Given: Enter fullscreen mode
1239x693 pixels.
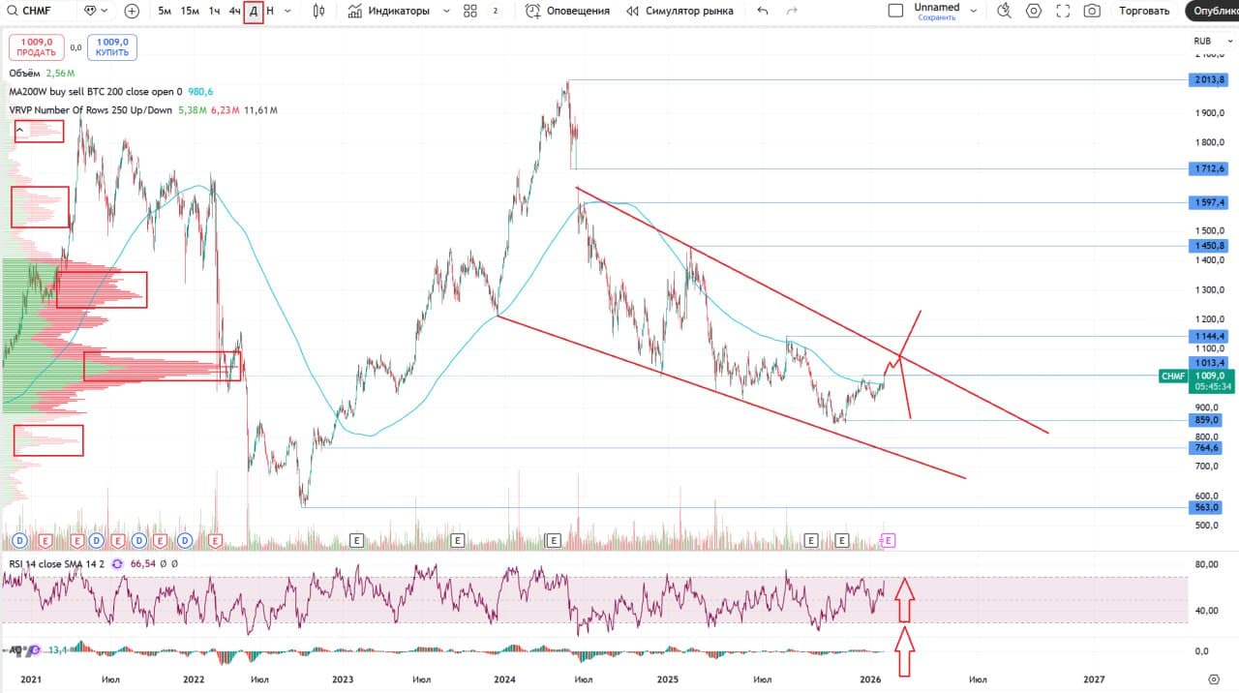Looking at the screenshot, I should click(1063, 11).
